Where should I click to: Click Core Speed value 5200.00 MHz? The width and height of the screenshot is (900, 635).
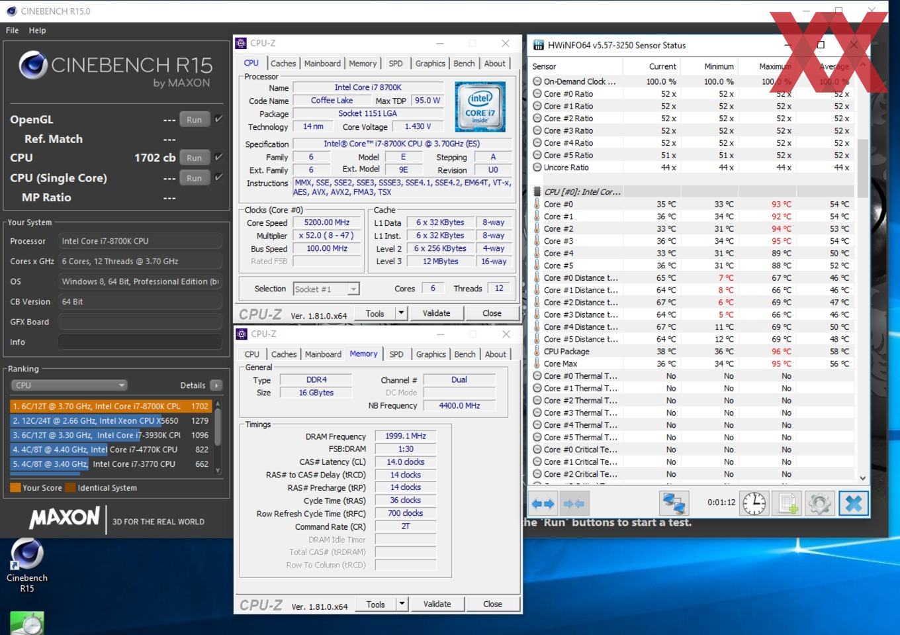(x=327, y=222)
